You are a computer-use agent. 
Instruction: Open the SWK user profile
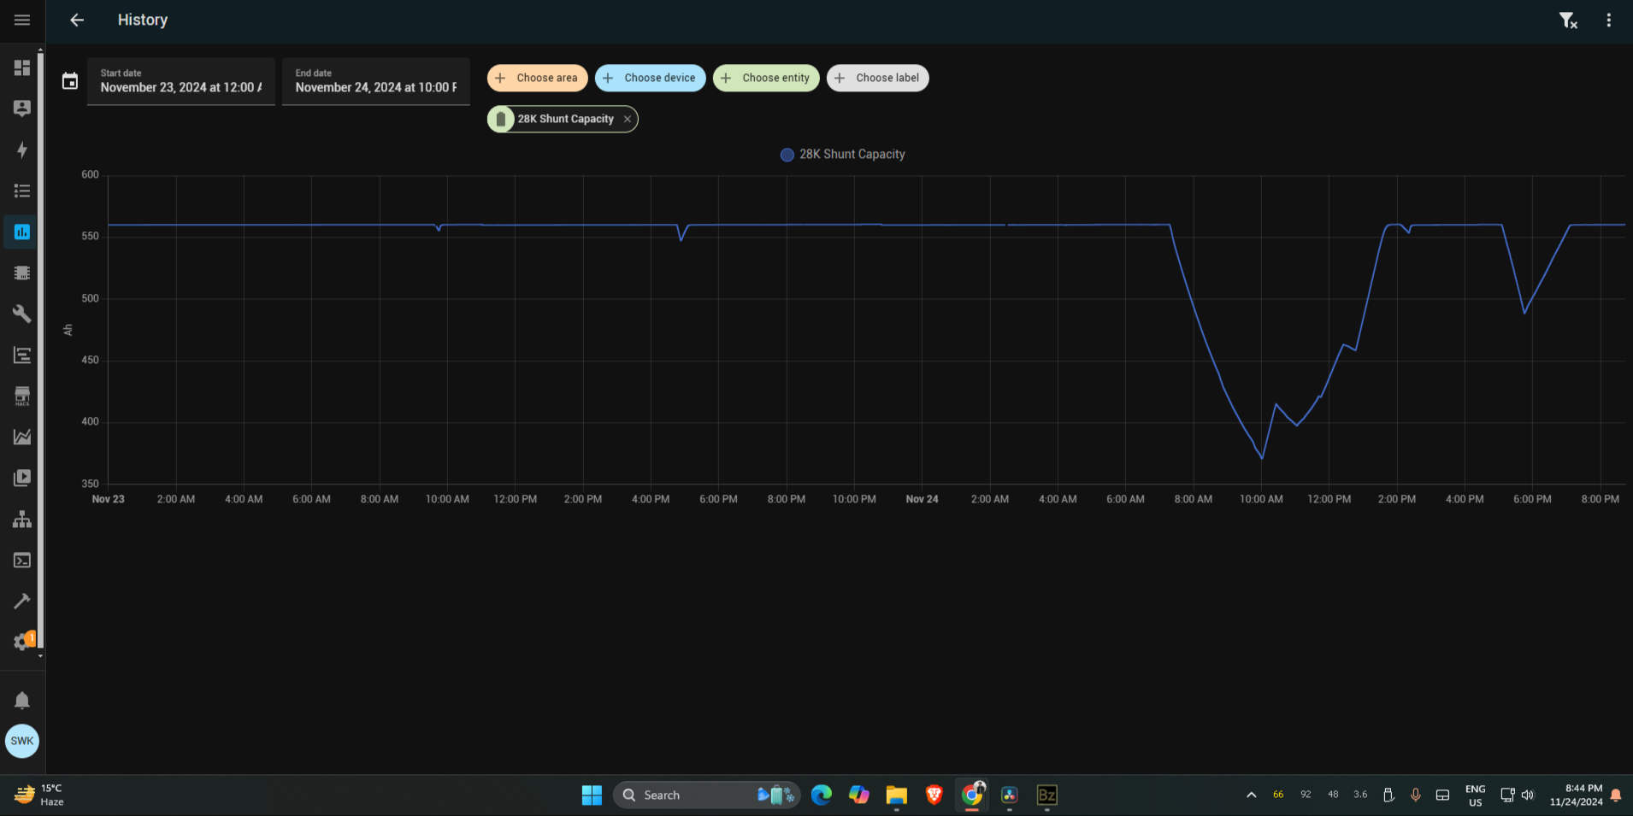22,741
